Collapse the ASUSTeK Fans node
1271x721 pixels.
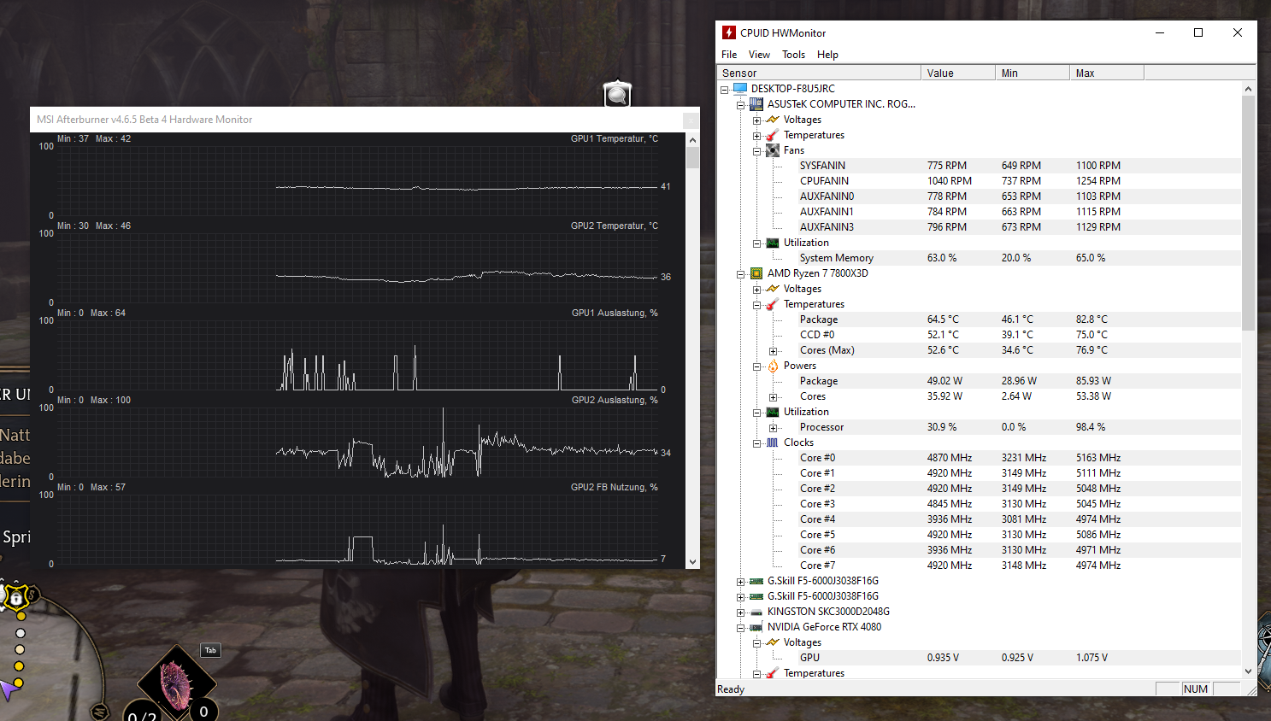(757, 150)
